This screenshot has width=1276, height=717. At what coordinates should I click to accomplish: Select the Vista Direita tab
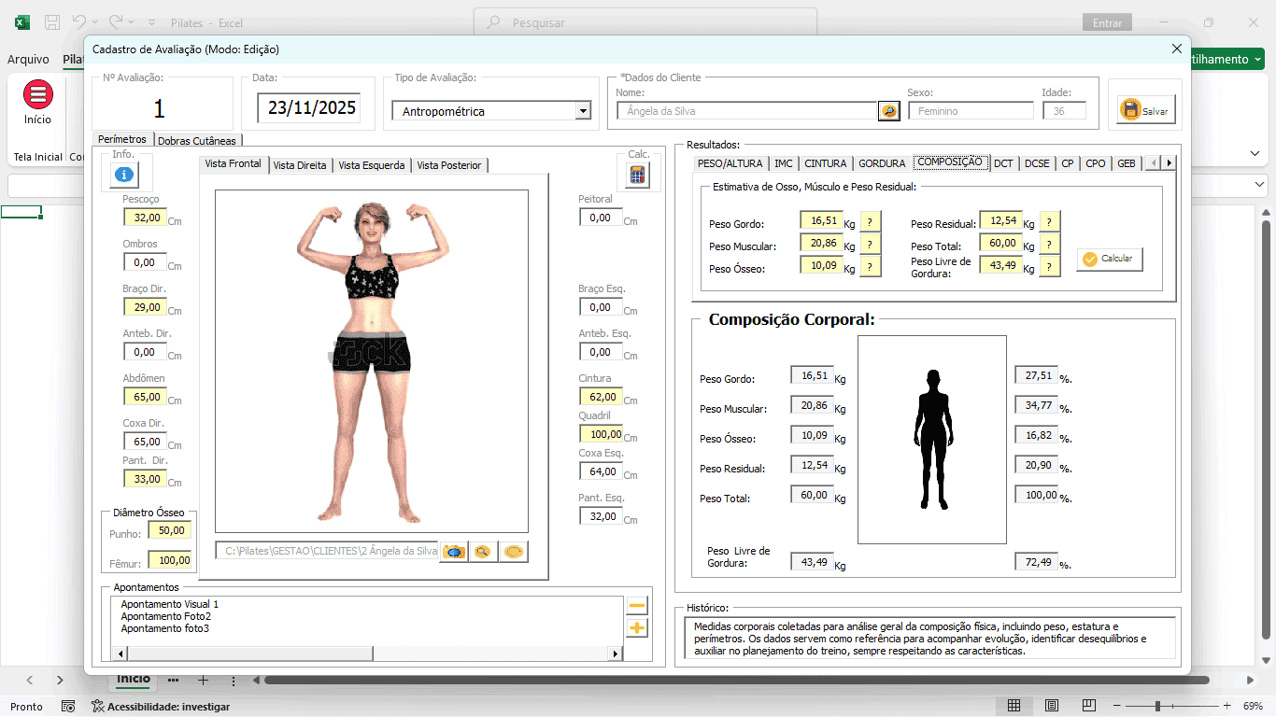(x=300, y=165)
